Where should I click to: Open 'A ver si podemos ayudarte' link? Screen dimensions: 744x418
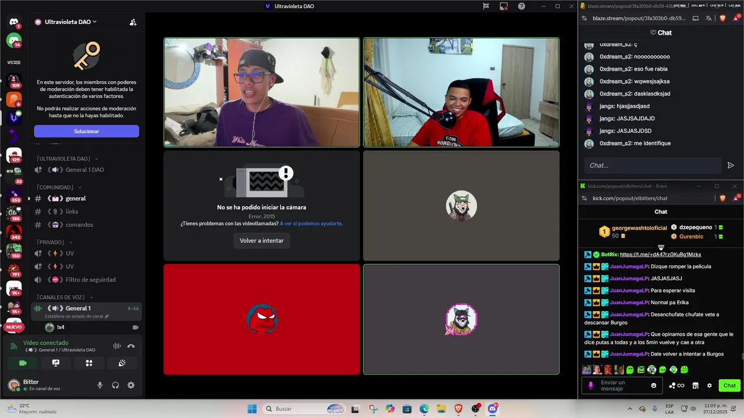click(311, 224)
